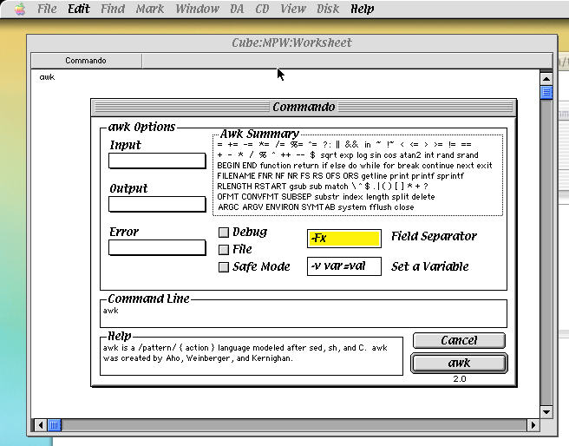The image size is (569, 446).
Task: Enable the Debug checkbox
Action: 224,233
